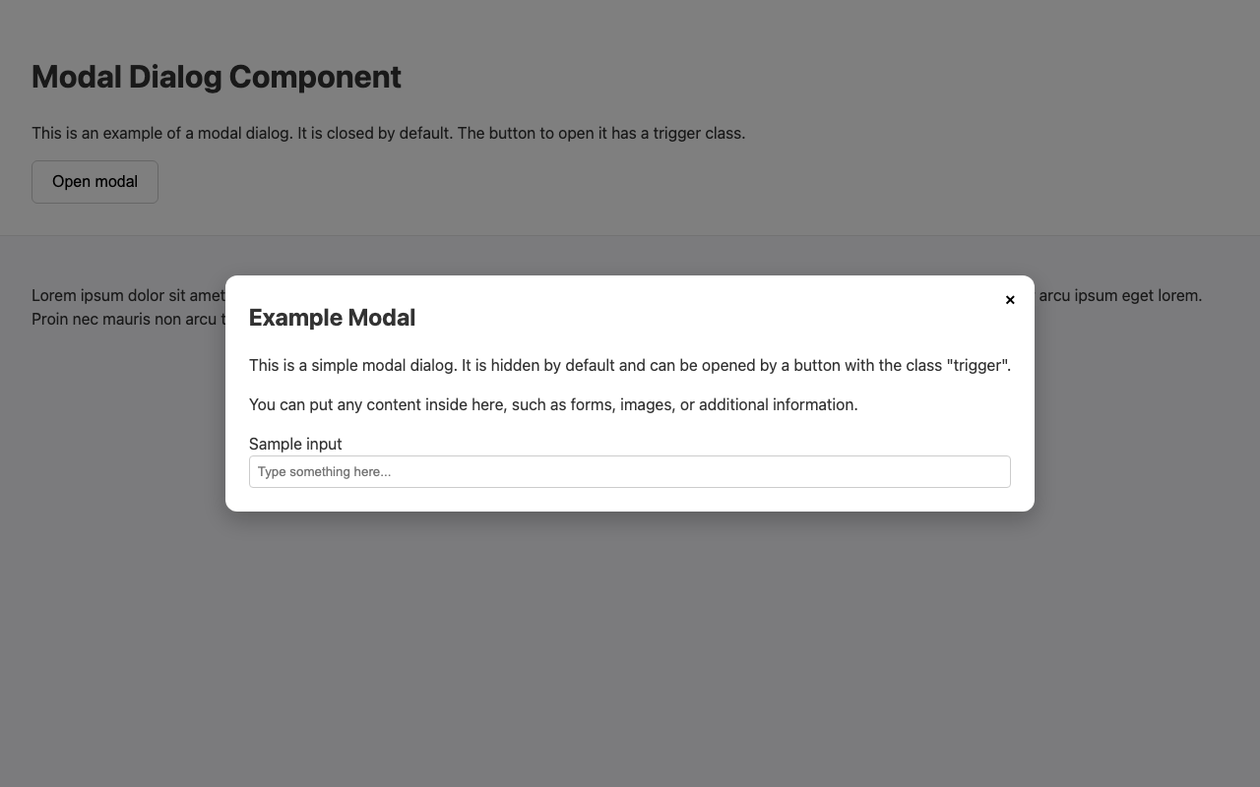Dismiss Example Modal via its close icon
Viewport: 1260px width, 787px height.
tap(1010, 300)
